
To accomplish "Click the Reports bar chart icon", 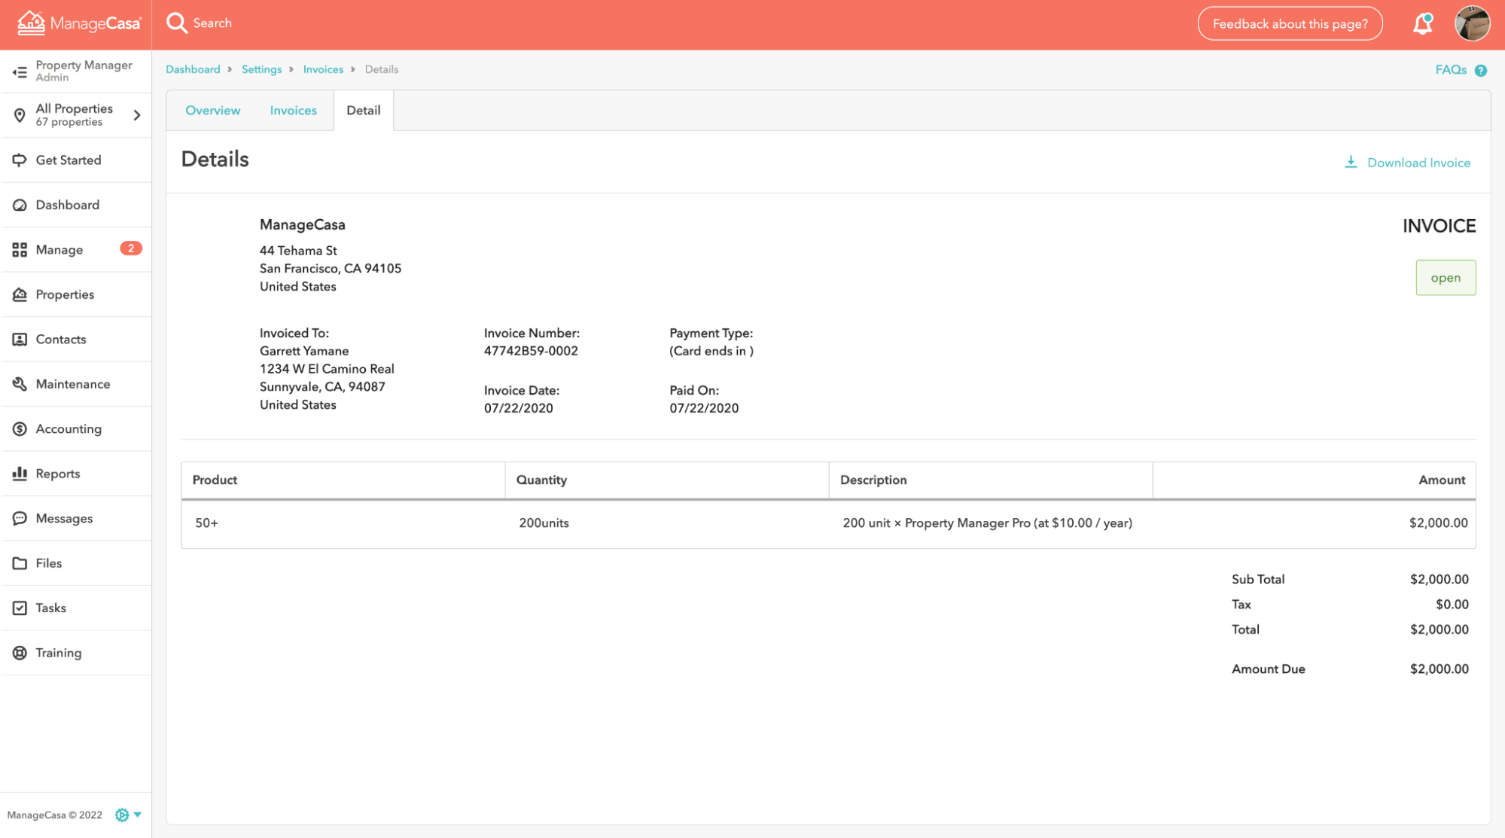I will coord(20,474).
